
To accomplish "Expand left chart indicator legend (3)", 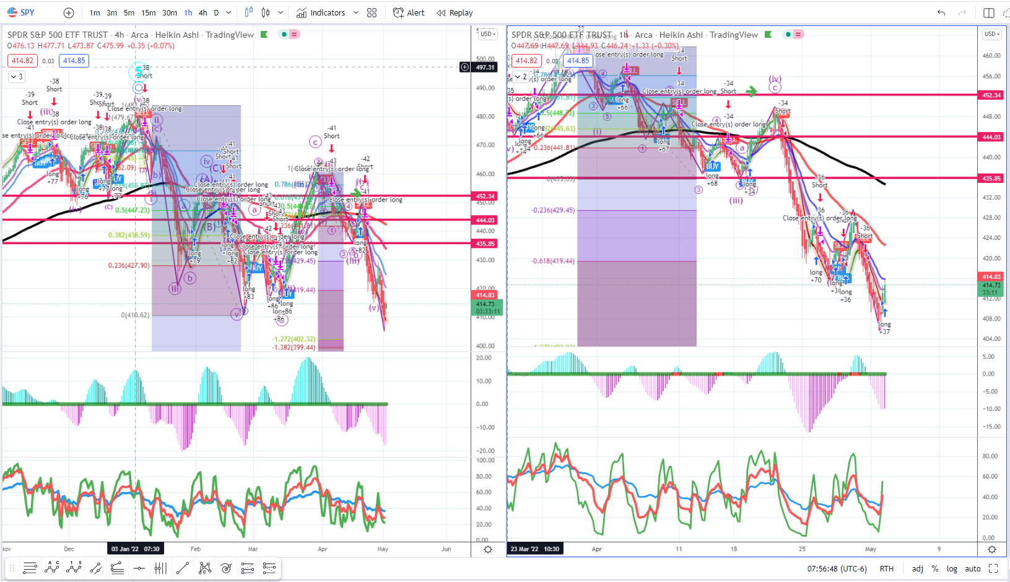I will tap(17, 77).
